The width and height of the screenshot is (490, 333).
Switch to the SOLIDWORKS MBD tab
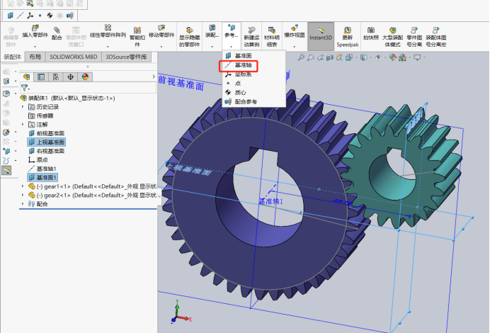[74, 57]
